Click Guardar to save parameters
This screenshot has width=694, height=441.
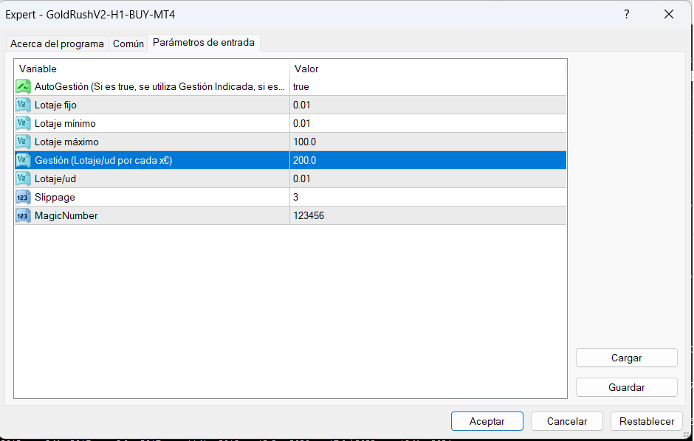(x=626, y=387)
